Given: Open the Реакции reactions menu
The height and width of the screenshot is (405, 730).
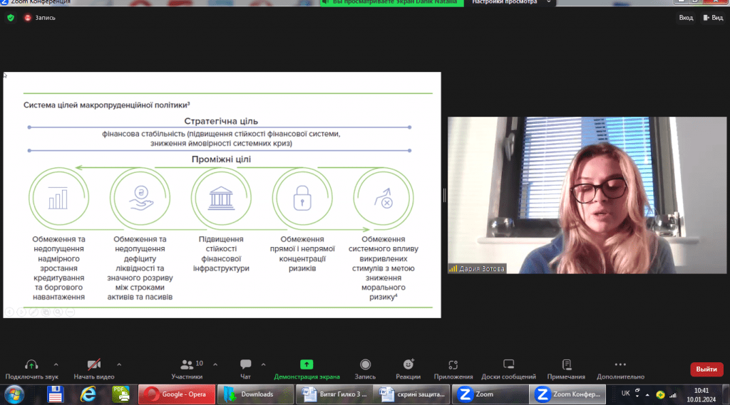Looking at the screenshot, I should pos(408,365).
